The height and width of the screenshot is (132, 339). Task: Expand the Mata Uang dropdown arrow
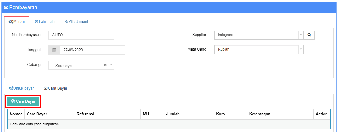(301, 50)
